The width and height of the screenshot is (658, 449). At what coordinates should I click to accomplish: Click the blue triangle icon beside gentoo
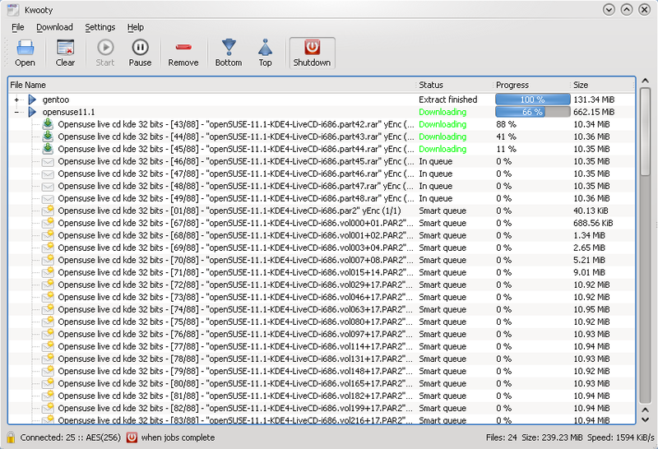32,100
